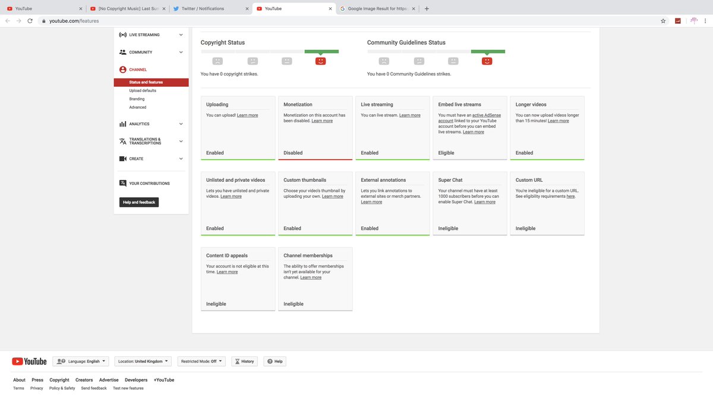Click the browser back arrow
The height and width of the screenshot is (401, 713).
[7, 21]
